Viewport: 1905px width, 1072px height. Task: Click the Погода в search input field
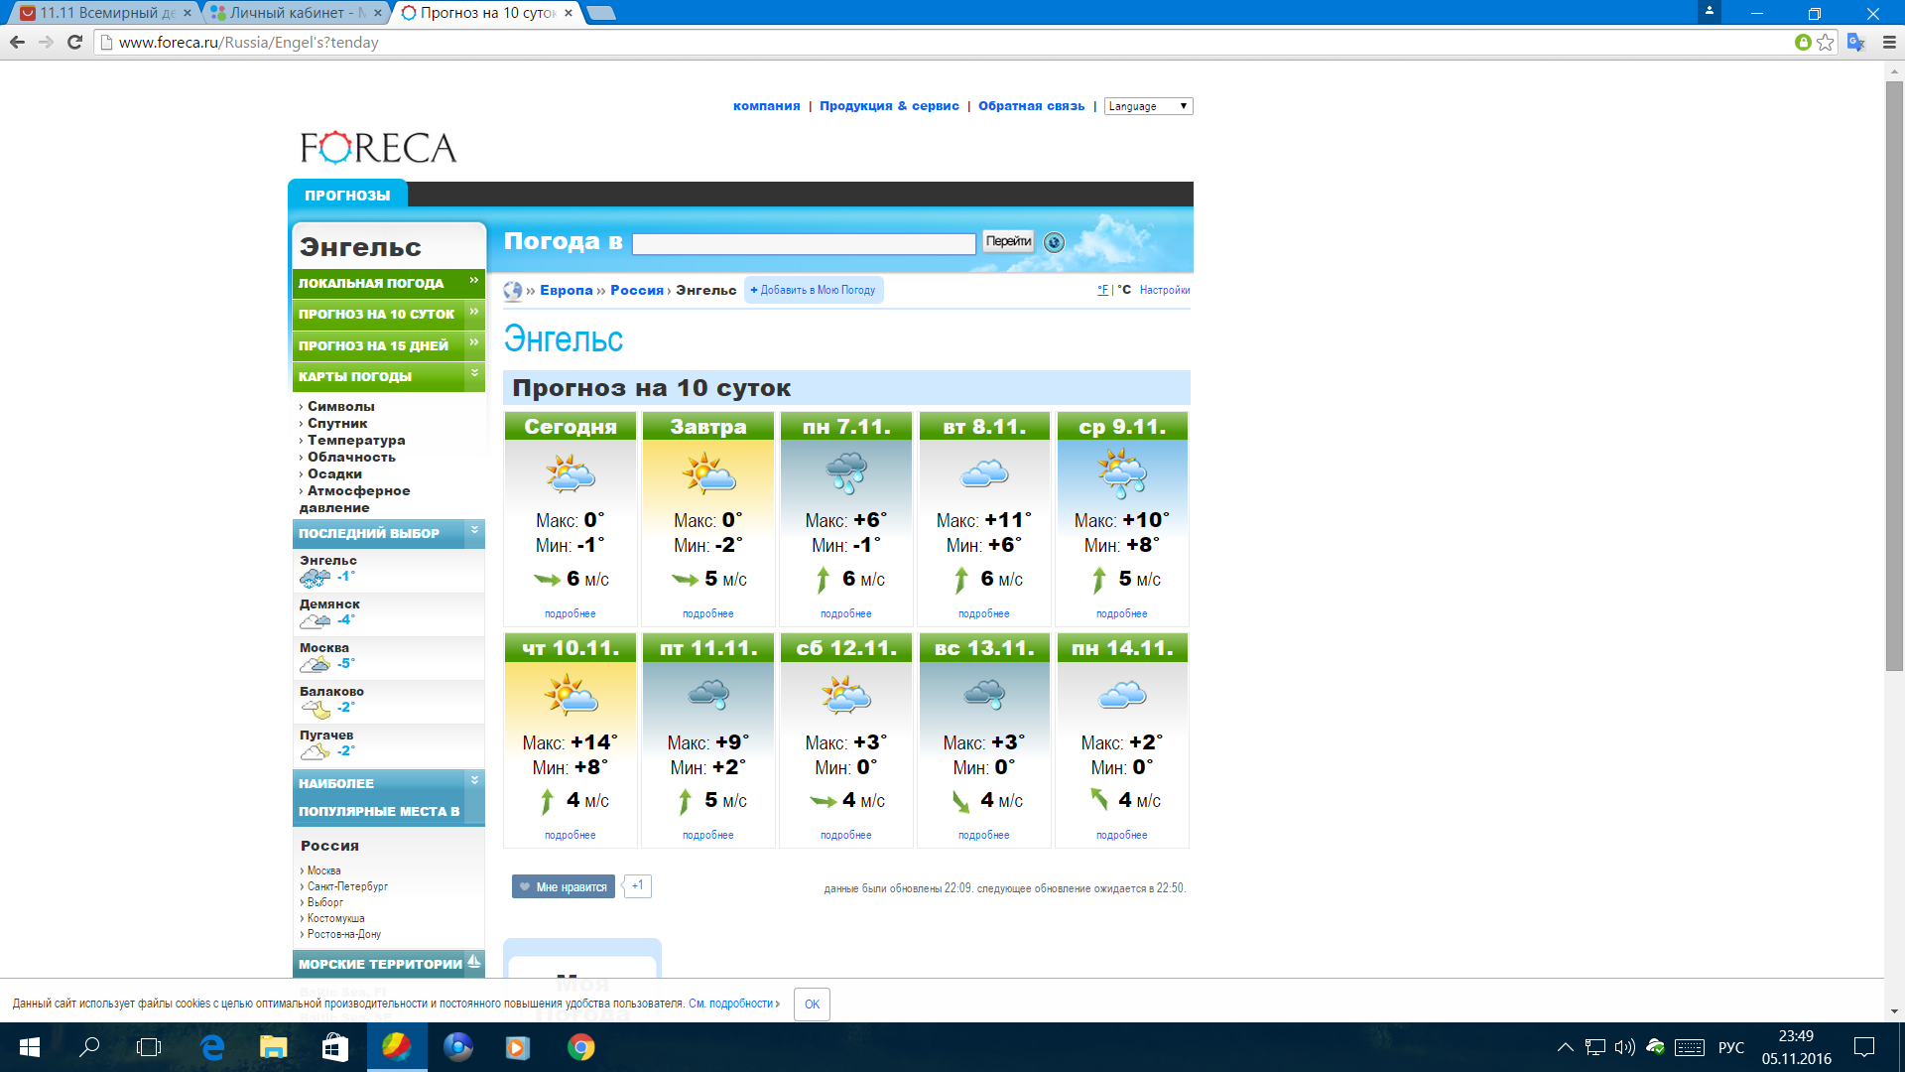(x=804, y=243)
